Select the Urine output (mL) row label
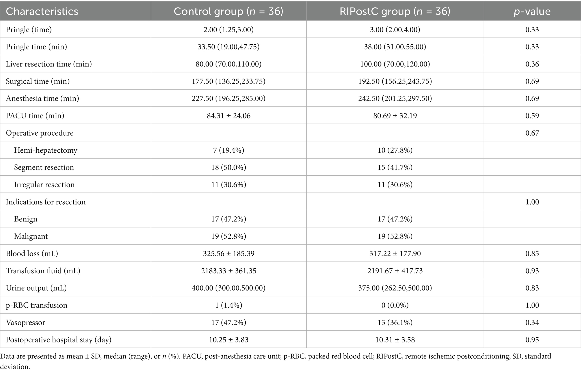 (x=36, y=288)
